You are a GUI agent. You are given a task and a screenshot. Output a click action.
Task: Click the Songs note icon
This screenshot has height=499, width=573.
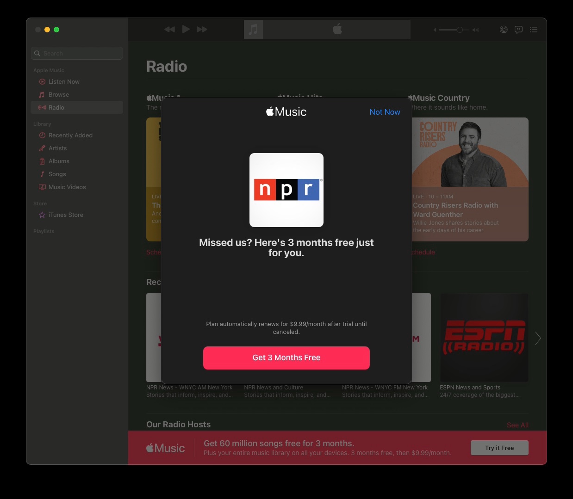(42, 174)
